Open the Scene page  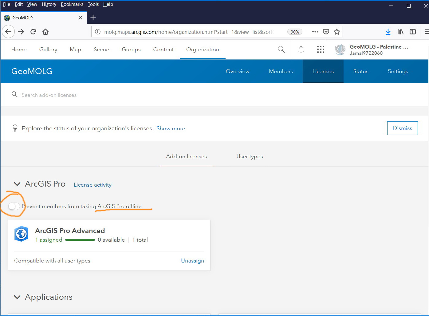click(101, 49)
